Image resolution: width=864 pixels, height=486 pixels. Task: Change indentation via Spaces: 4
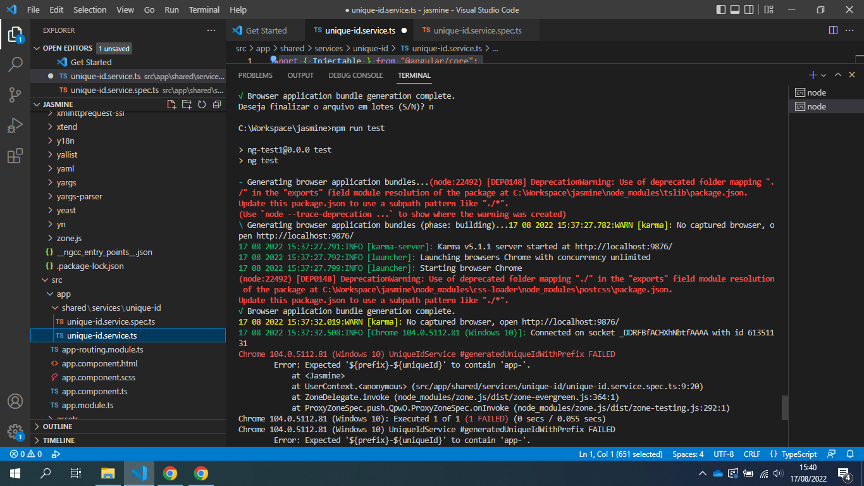click(688, 454)
